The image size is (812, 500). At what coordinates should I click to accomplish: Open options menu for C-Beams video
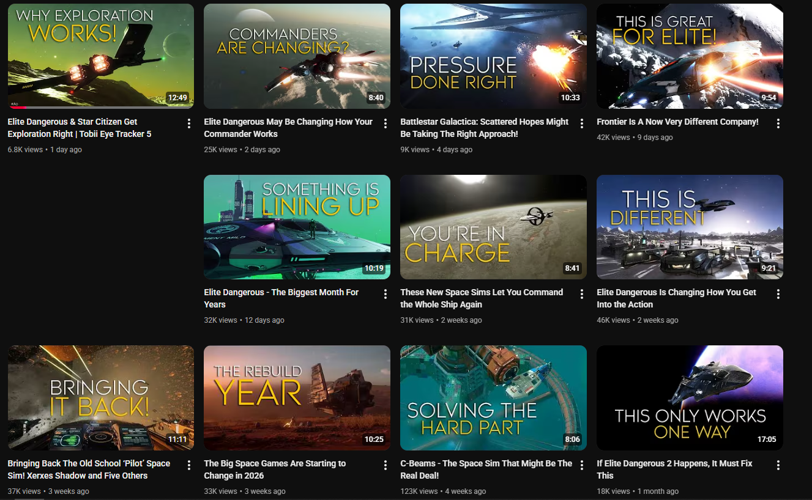[x=582, y=465]
